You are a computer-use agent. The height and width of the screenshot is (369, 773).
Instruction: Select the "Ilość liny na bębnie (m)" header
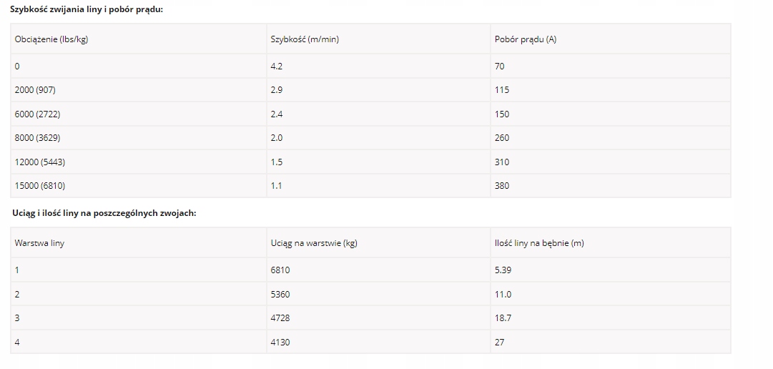point(539,243)
